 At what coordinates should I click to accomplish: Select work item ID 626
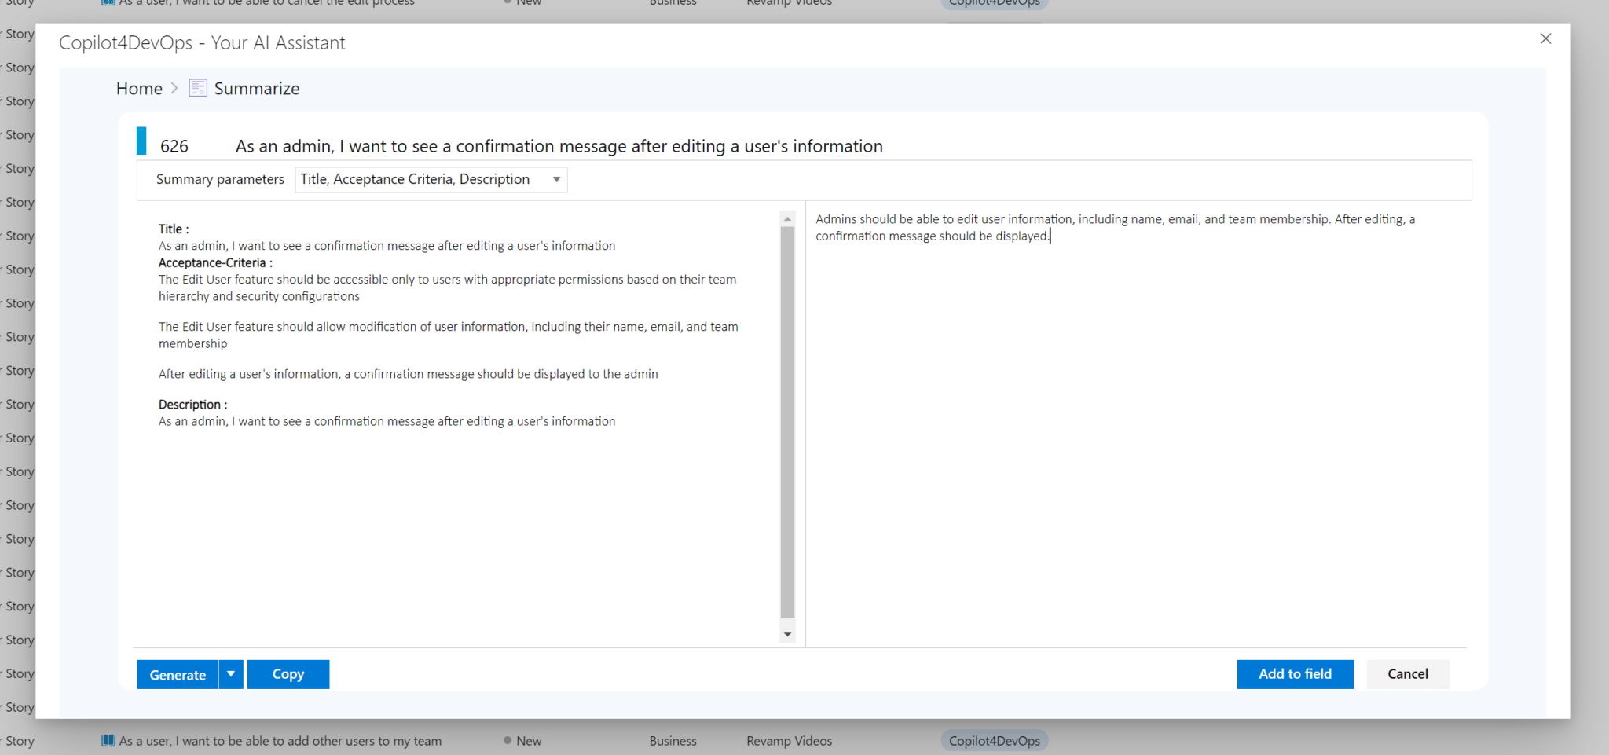coord(174,146)
